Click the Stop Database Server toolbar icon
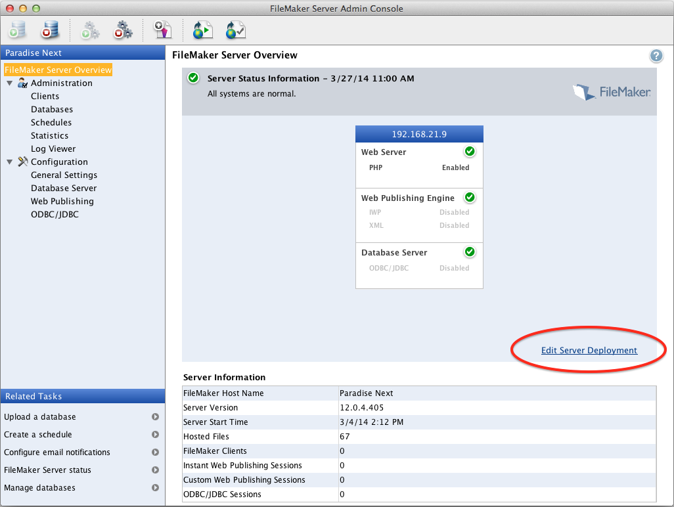674x507 pixels. click(50, 30)
